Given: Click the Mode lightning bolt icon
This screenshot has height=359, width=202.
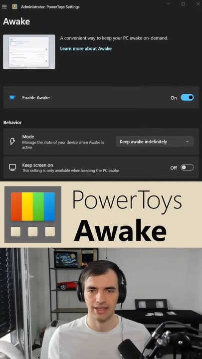Looking at the screenshot, I should click(x=12, y=142).
